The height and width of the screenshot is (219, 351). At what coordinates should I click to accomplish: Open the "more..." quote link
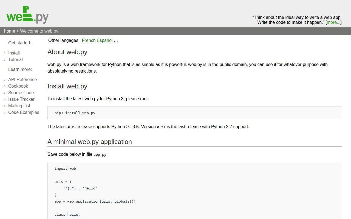pyautogui.click(x=333, y=22)
